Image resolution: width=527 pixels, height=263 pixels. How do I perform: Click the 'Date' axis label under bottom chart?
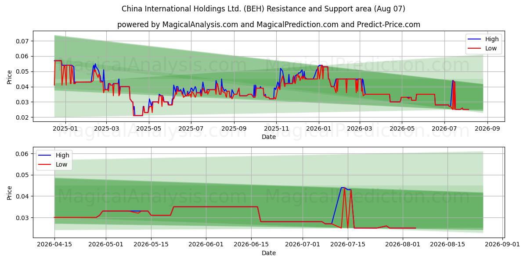point(269,253)
